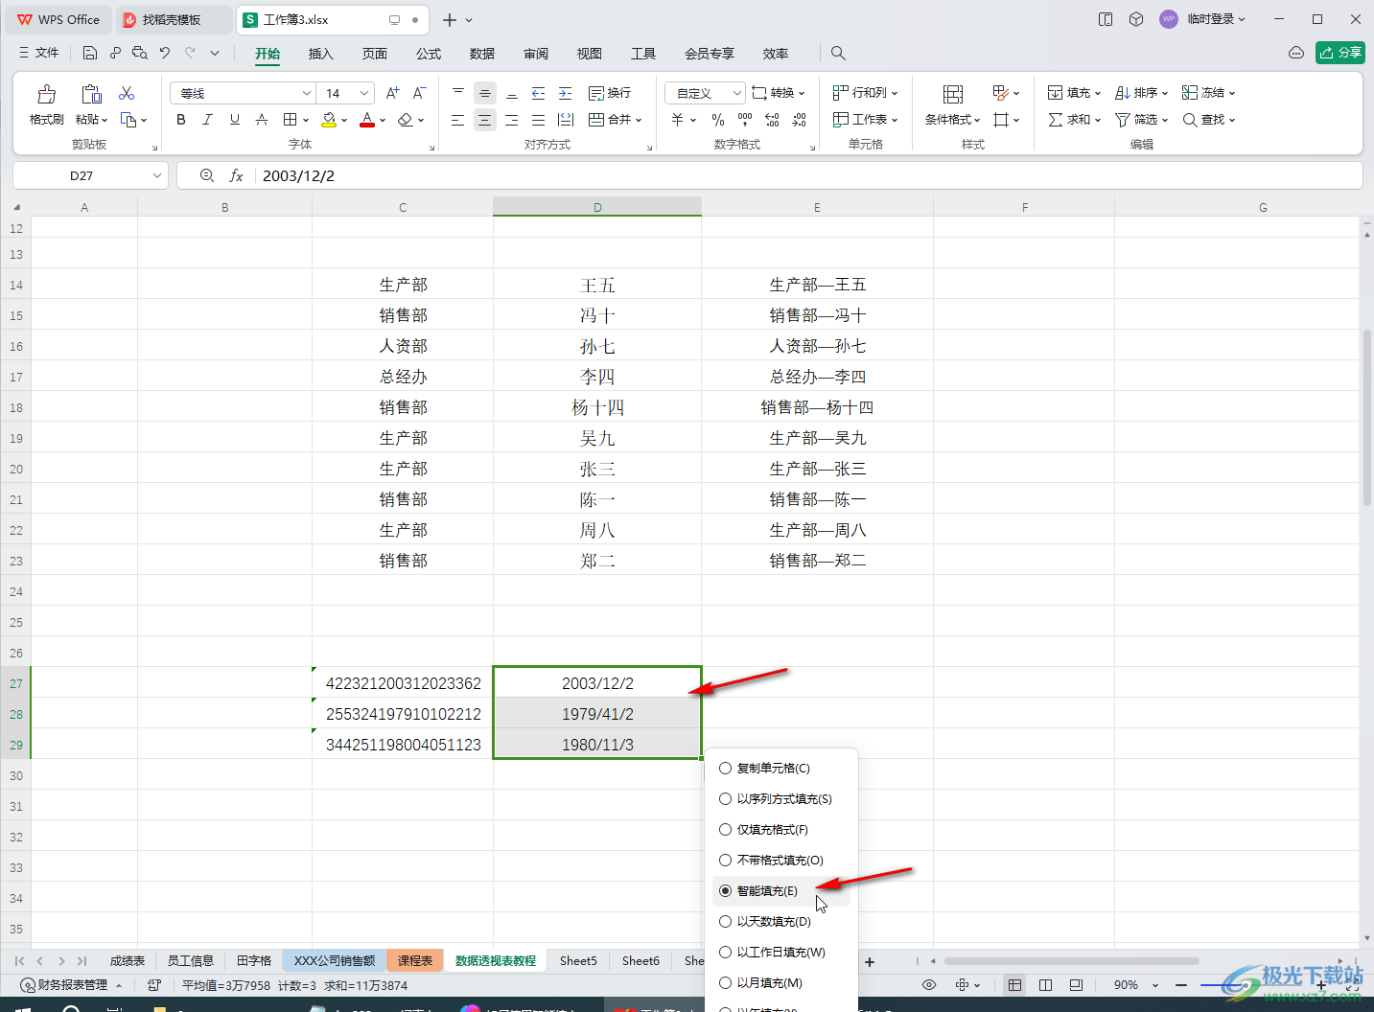1374x1012 pixels.
Task: Click the thousands separator icon
Action: pos(745,120)
